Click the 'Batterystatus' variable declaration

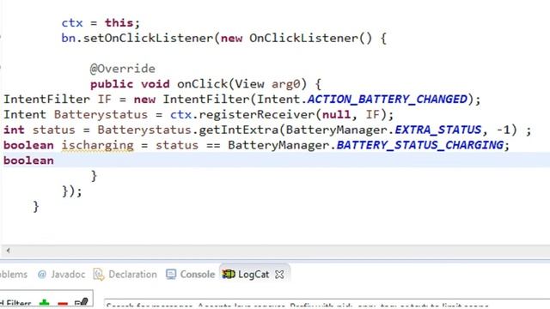(x=101, y=114)
